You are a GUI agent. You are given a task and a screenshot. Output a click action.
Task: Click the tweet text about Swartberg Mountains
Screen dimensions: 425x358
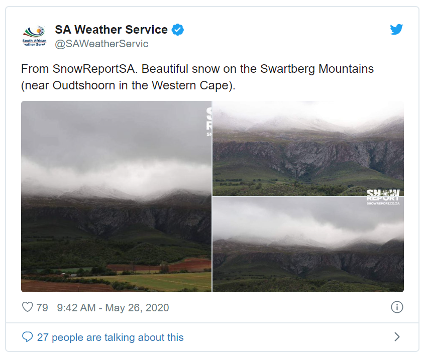[197, 77]
